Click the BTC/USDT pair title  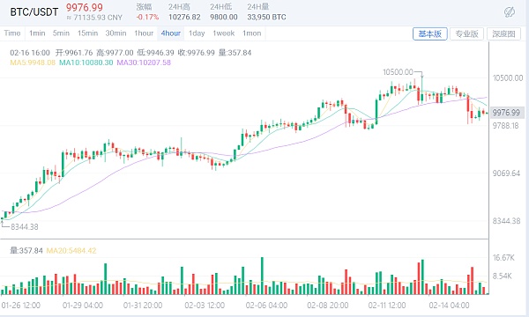34,12
